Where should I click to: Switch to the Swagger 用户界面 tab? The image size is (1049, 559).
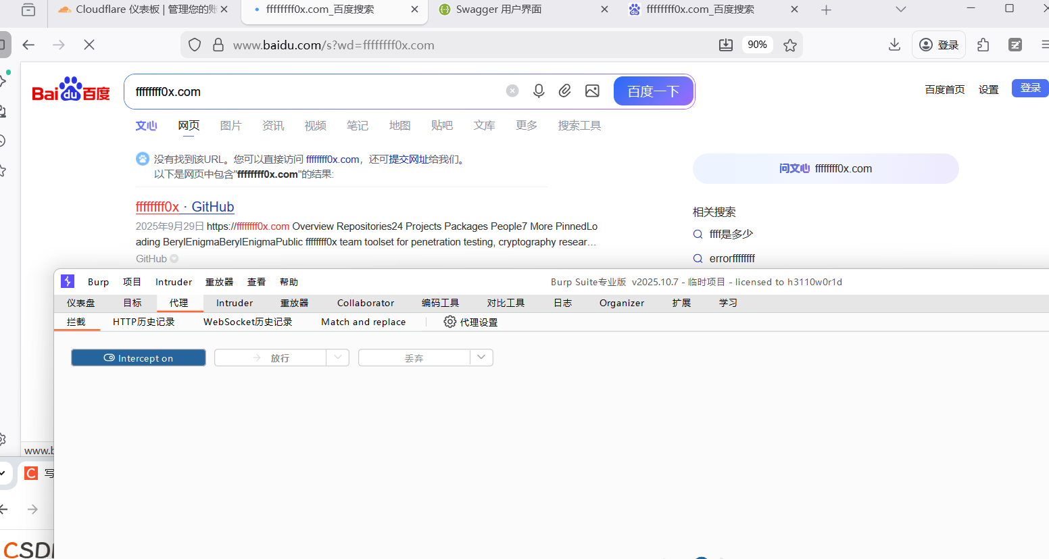(523, 9)
